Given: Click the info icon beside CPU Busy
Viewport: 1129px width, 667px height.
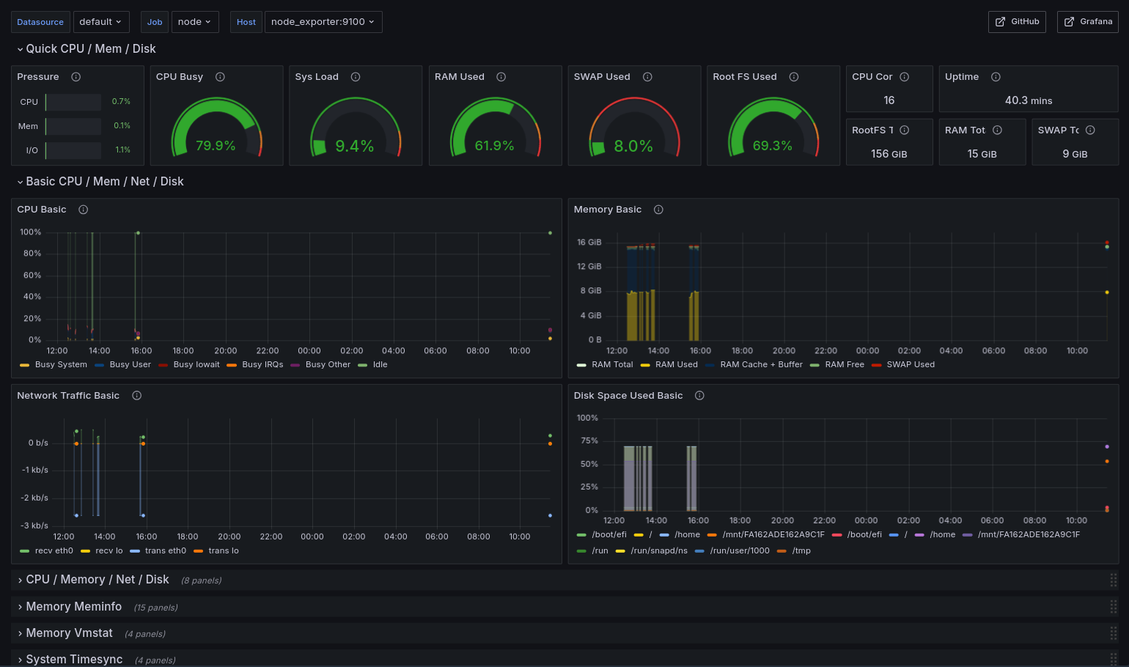Looking at the screenshot, I should [220, 77].
